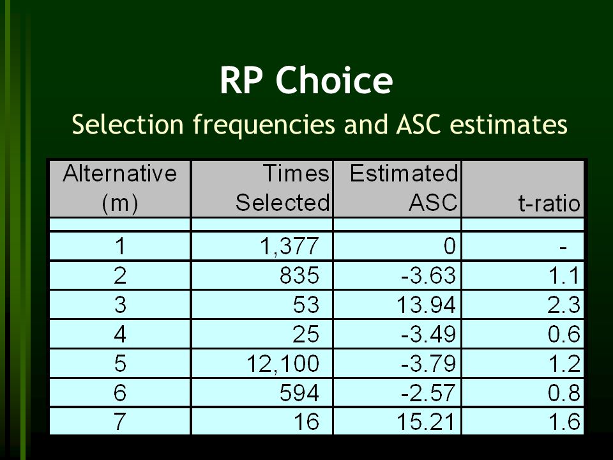The image size is (613, 460).
Task: Click the ASC value 15.21
Action: [397, 421]
